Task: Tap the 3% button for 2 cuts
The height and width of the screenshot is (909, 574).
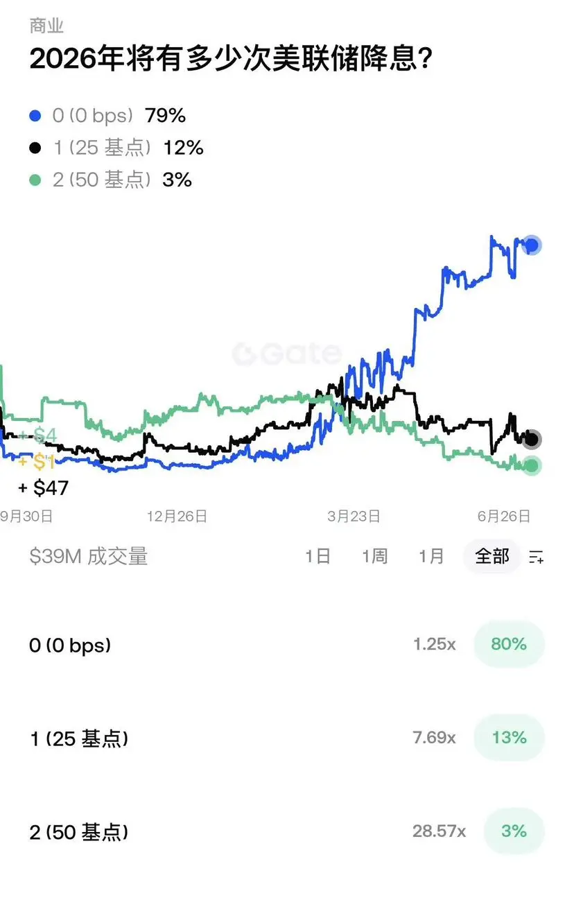Action: tap(514, 831)
